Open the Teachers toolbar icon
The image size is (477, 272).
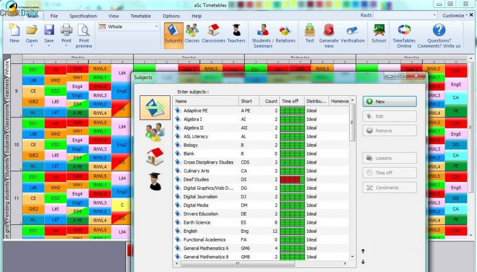click(x=236, y=34)
